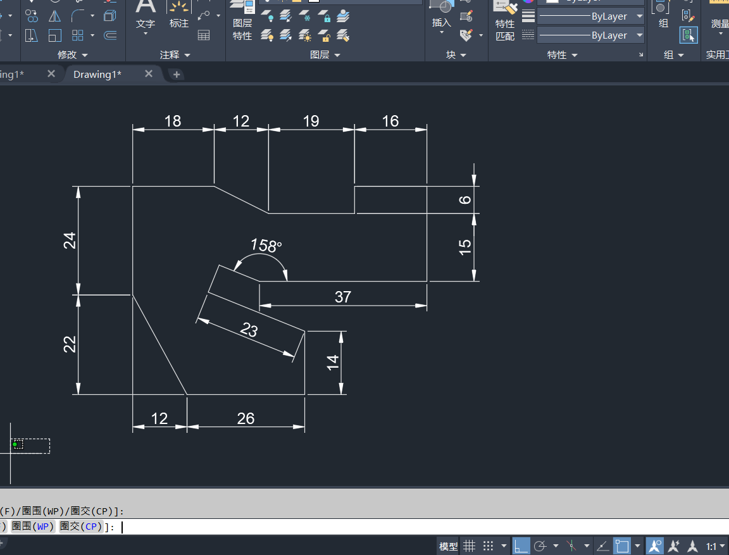Toggle group selection in the Group panel
This screenshot has height=555, width=729.
point(688,35)
